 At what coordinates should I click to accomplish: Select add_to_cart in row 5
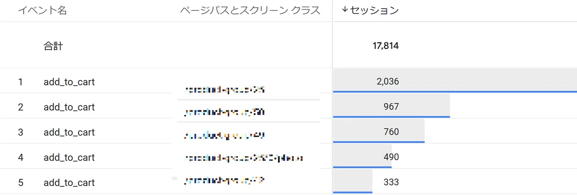(69, 183)
